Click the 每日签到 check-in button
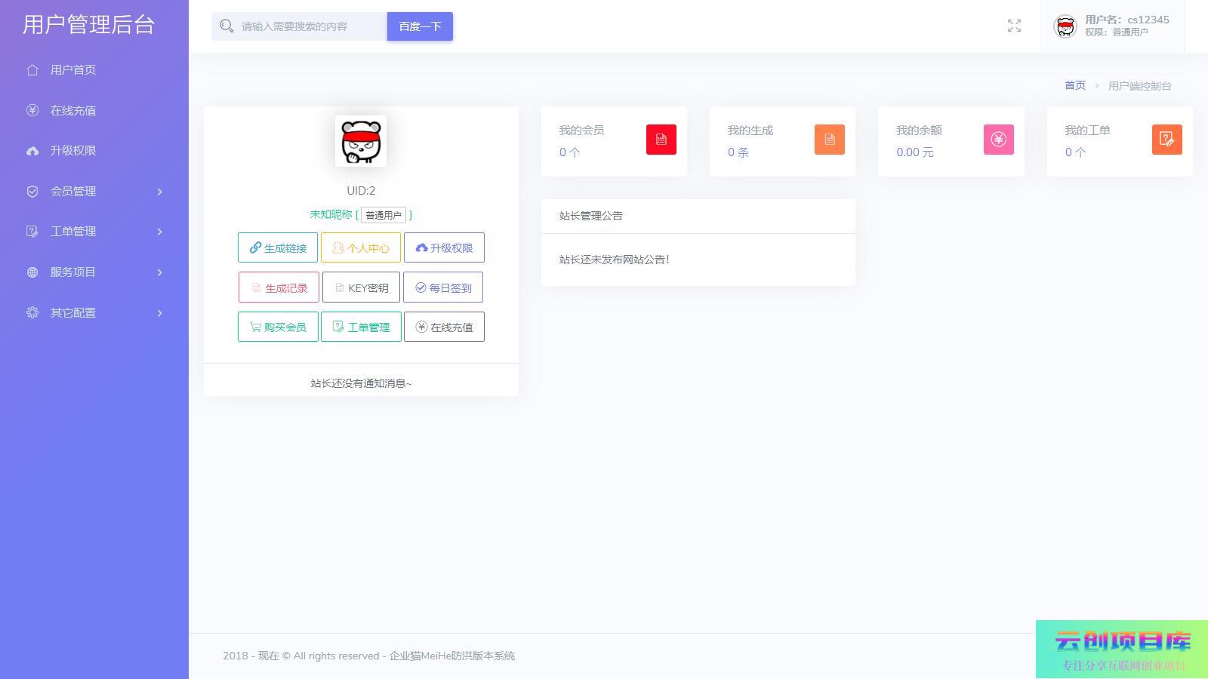 443,287
